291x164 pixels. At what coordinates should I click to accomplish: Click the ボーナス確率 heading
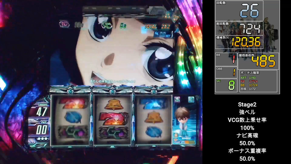250,73
